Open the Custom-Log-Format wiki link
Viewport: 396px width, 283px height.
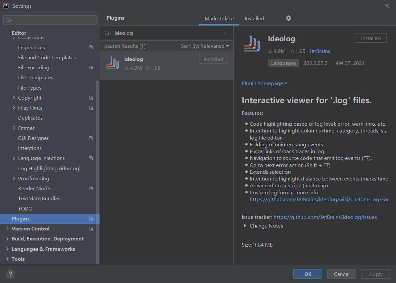click(319, 200)
